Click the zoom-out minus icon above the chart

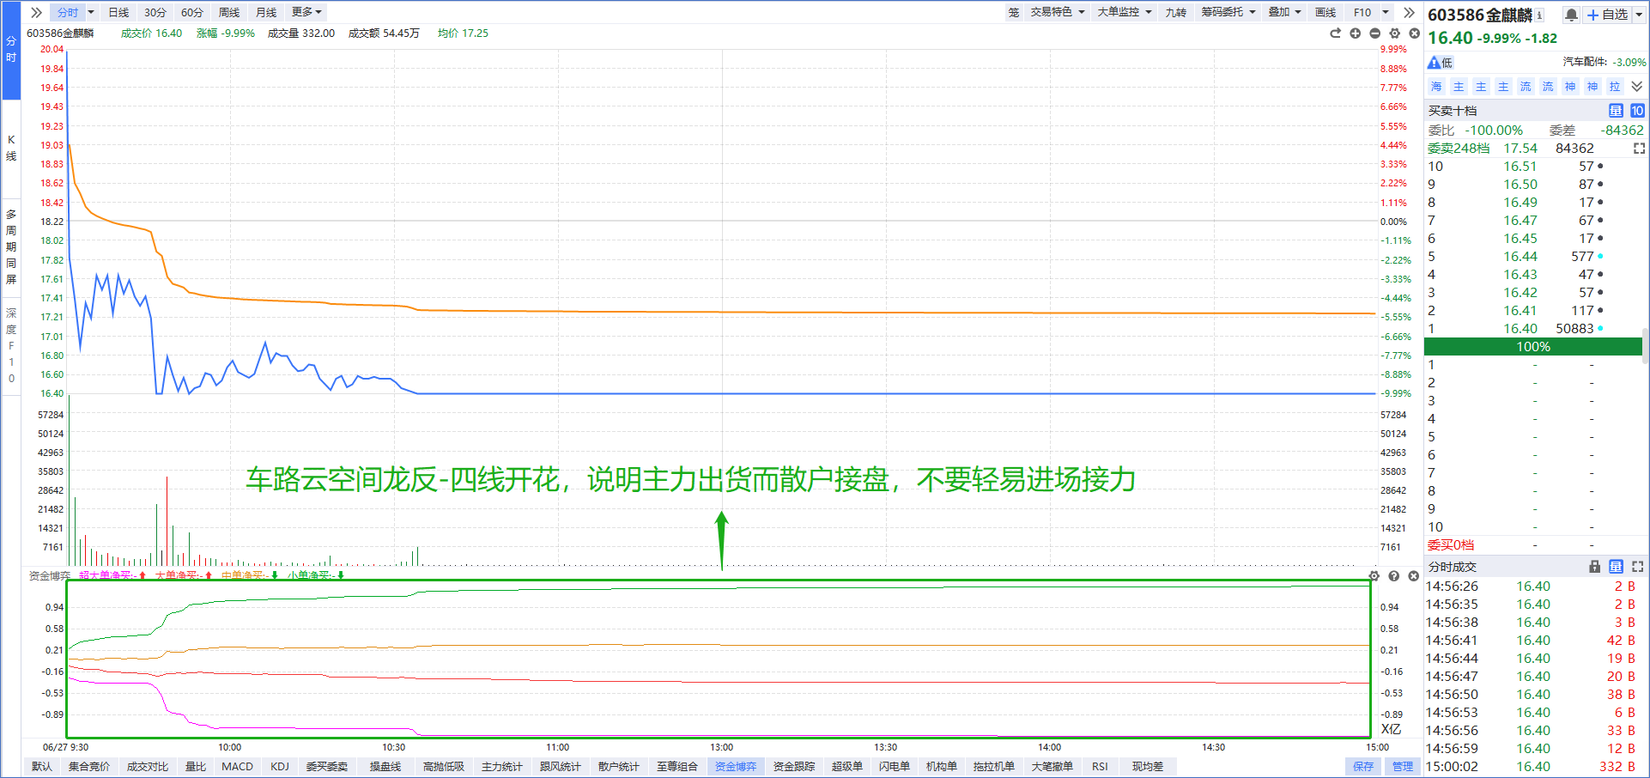(1374, 33)
